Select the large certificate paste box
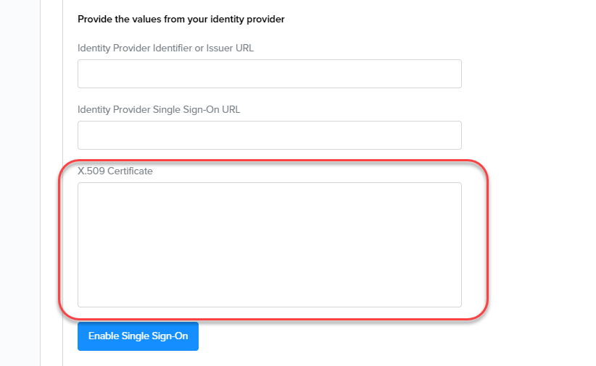This screenshot has width=596, height=366. tap(269, 244)
